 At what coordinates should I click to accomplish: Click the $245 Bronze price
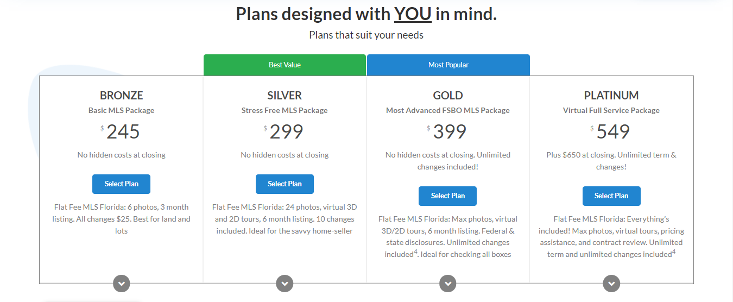click(123, 132)
